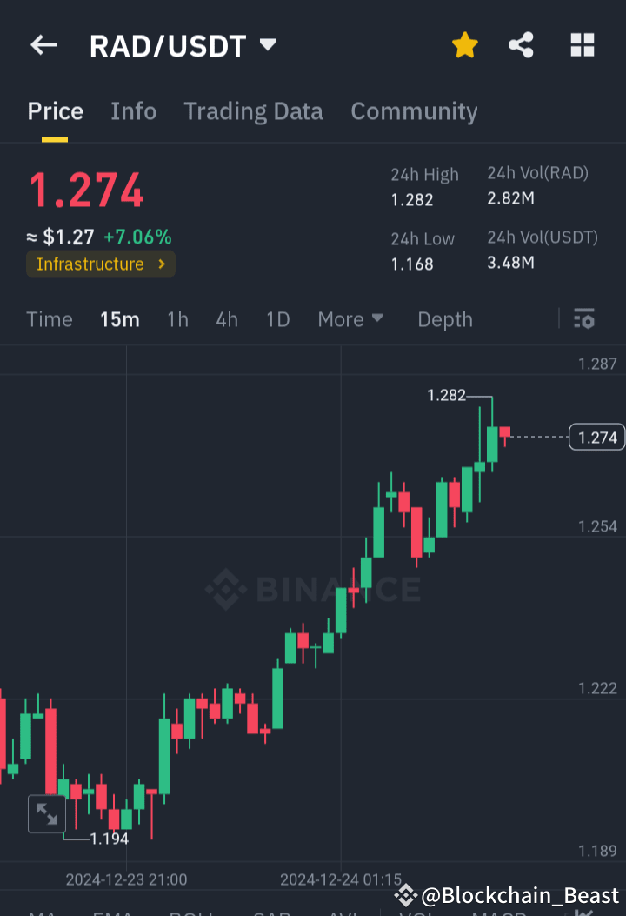Click the 1.274 current price label
The height and width of the screenshot is (916, 626).
(596, 438)
